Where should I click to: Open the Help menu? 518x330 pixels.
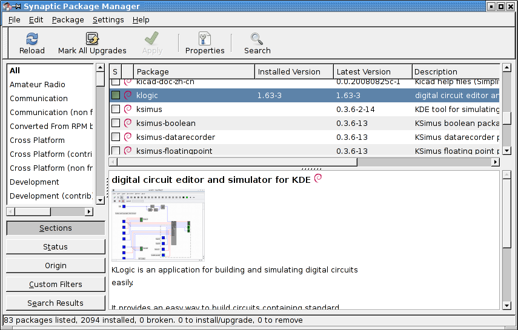click(141, 20)
